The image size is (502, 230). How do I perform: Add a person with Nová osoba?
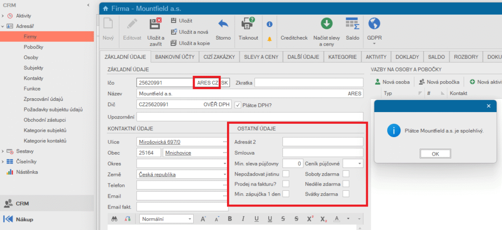click(392, 82)
